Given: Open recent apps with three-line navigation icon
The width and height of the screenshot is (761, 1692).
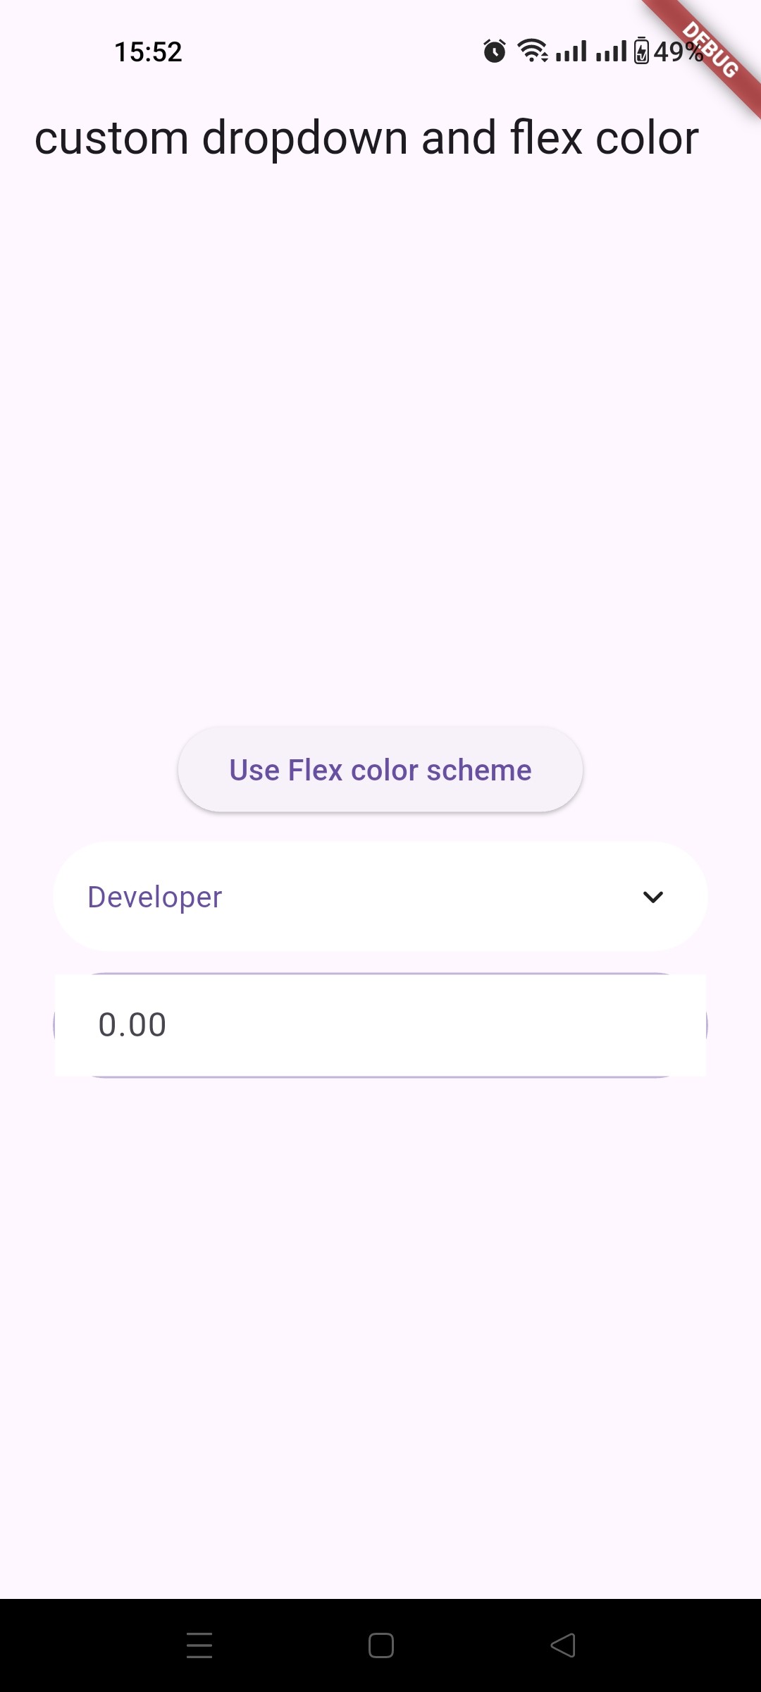Looking at the screenshot, I should click(x=199, y=1645).
